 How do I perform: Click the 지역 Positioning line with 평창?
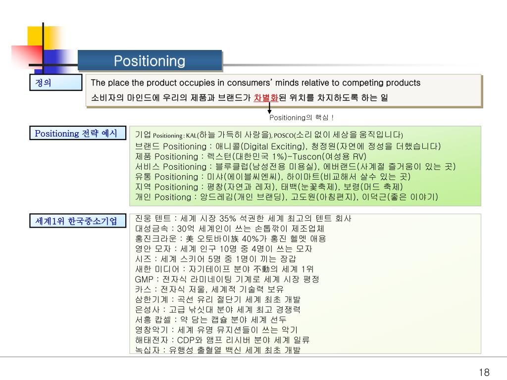(x=269, y=187)
